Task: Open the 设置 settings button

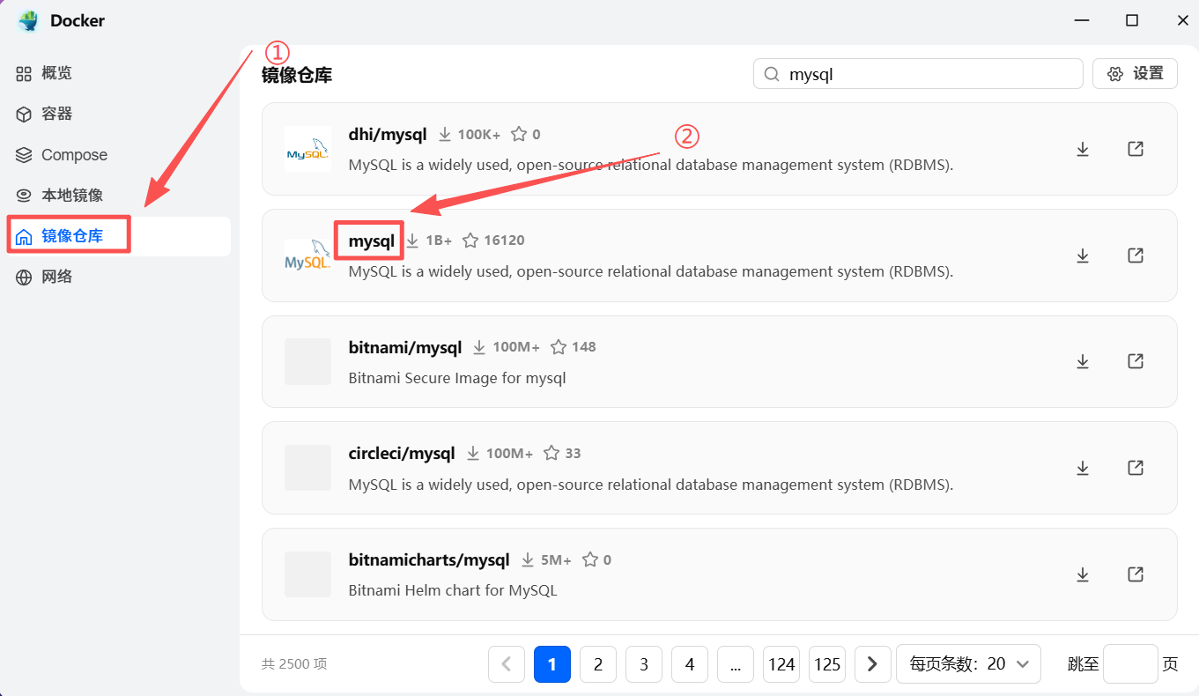Action: point(1135,74)
